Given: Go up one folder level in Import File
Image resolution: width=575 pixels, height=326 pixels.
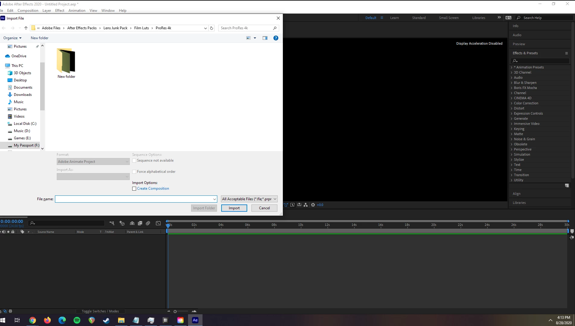Looking at the screenshot, I should click(x=26, y=28).
